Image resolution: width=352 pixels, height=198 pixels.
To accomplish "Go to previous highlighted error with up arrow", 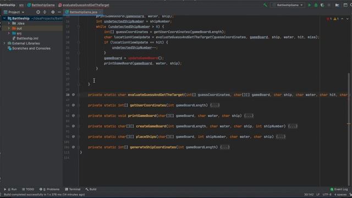I will (342, 19).
